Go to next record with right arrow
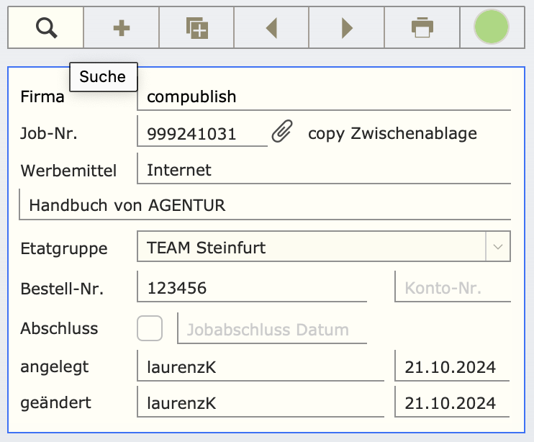 tap(347, 28)
